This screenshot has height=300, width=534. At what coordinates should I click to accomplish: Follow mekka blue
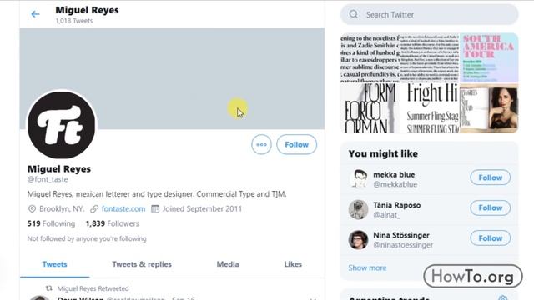(x=491, y=177)
